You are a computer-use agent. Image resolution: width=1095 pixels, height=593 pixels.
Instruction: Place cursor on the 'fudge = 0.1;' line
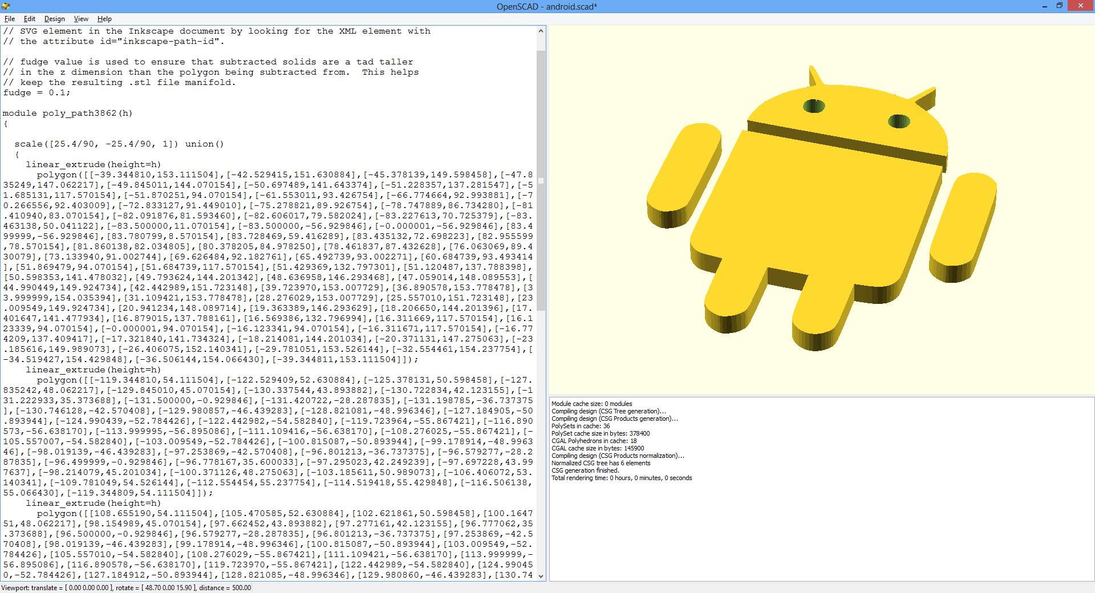click(x=37, y=92)
